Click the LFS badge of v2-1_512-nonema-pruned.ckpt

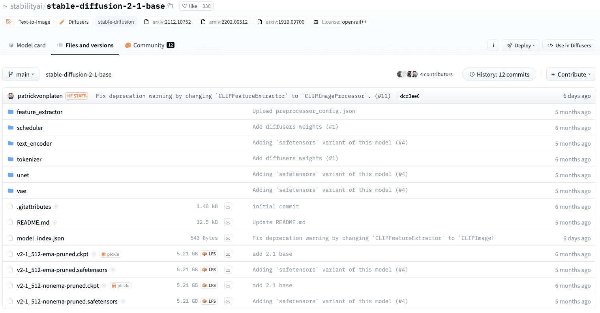[x=209, y=285]
